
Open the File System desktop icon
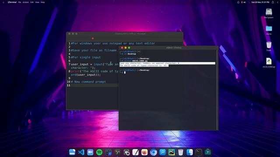[269, 14]
